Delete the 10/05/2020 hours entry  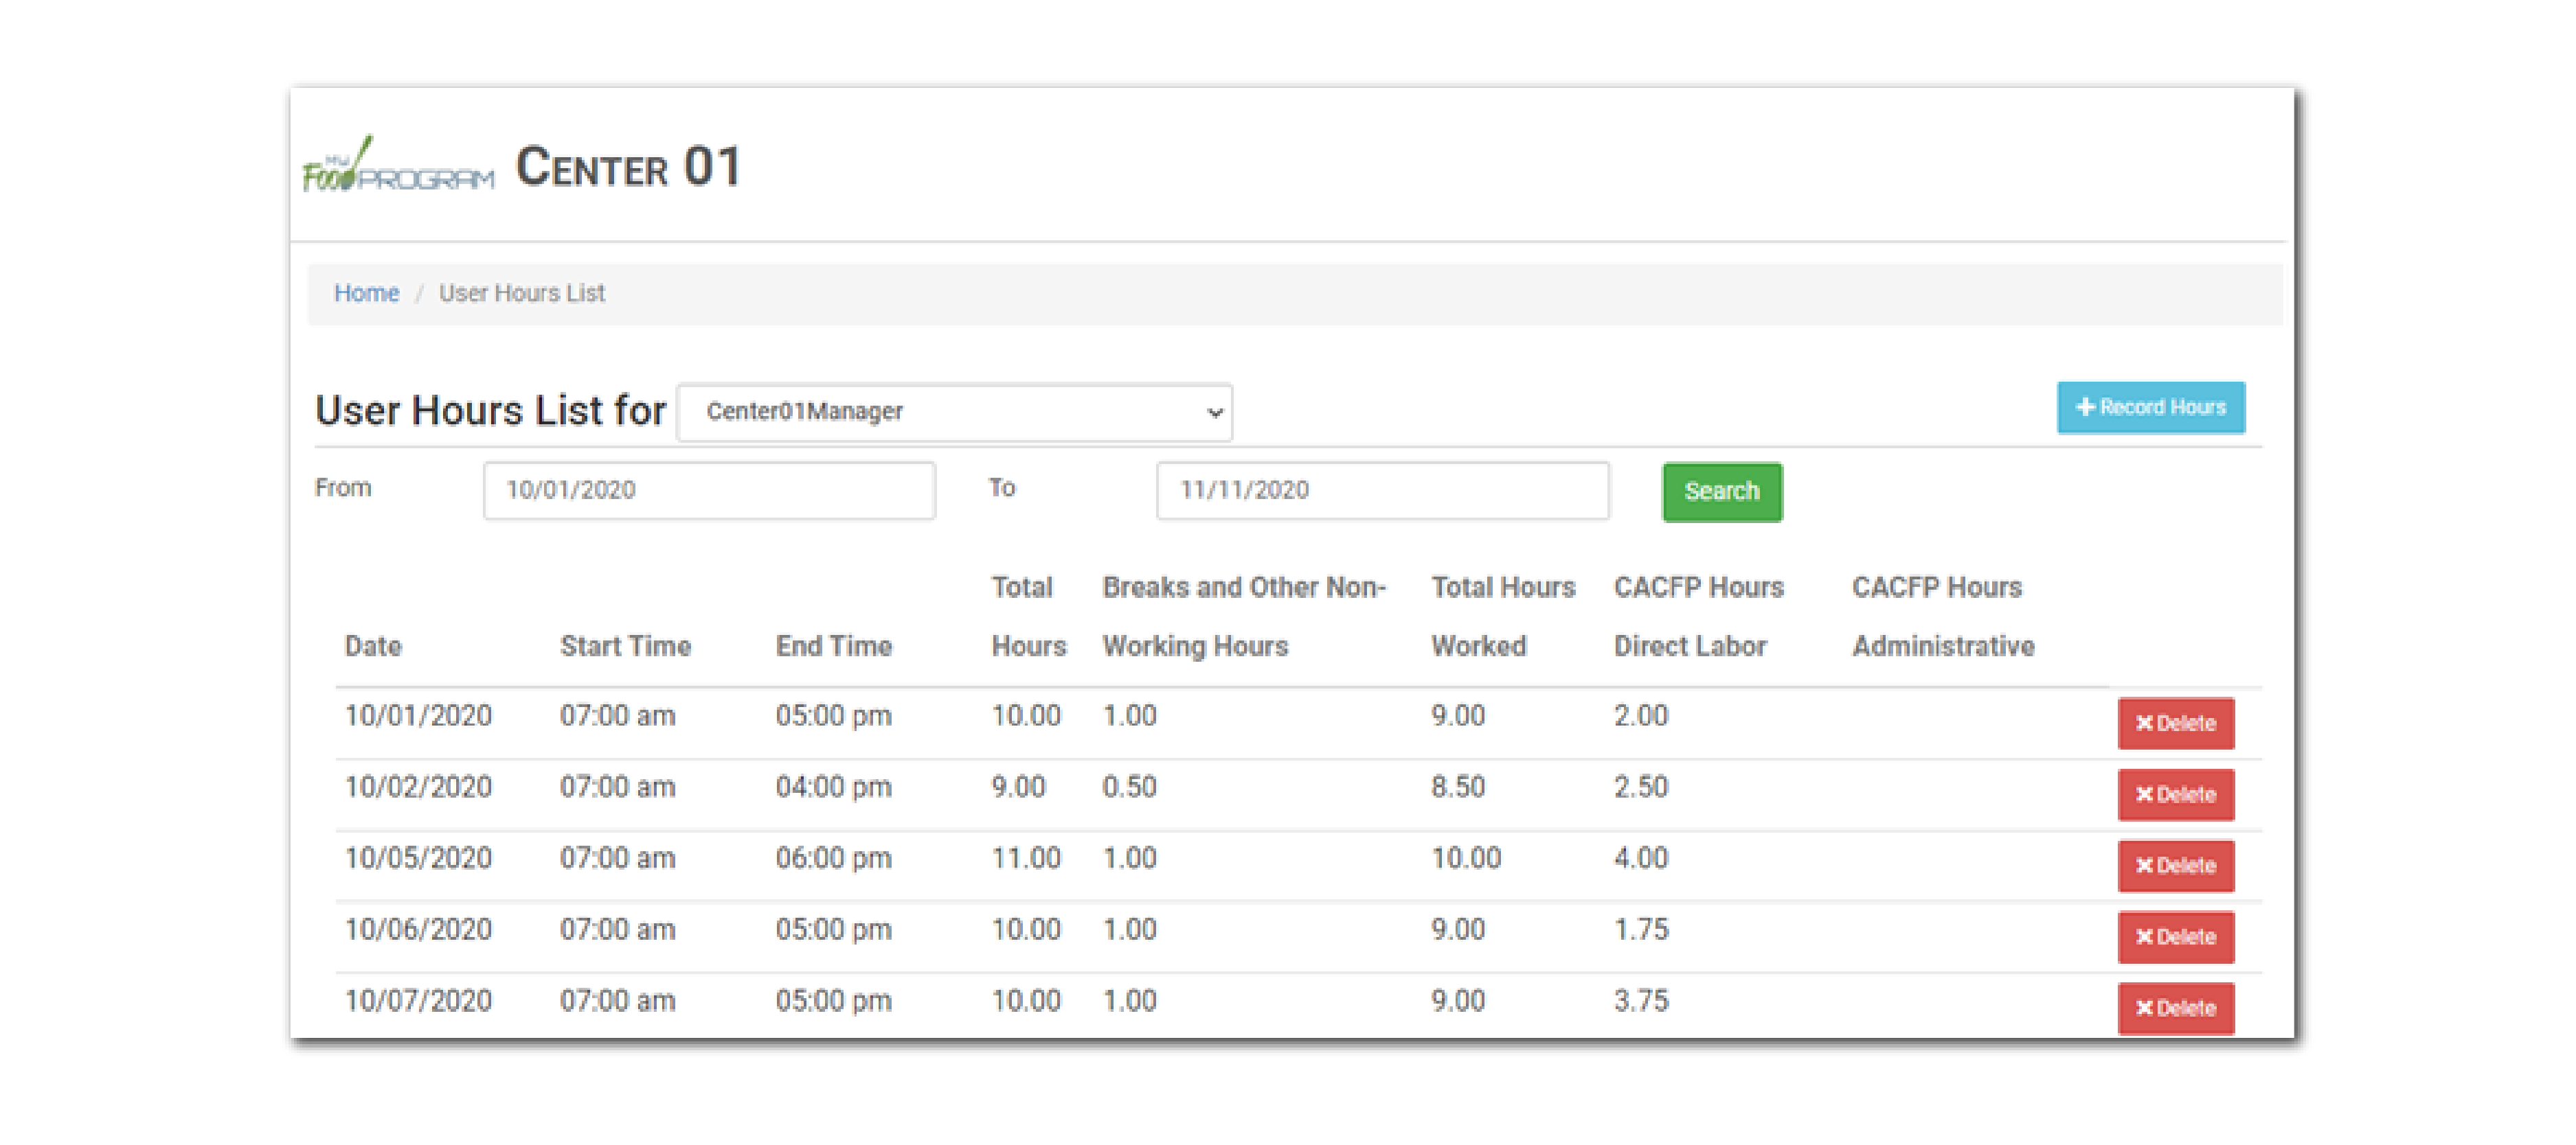(2175, 865)
